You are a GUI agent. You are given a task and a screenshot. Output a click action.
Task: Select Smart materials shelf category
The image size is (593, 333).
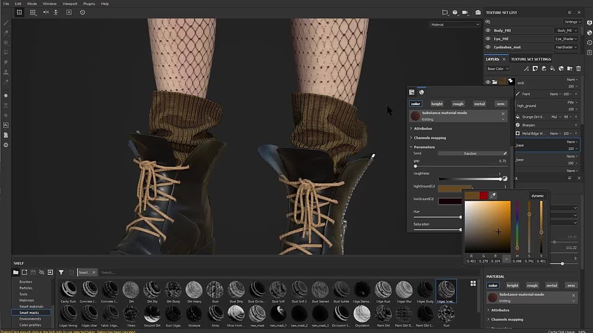[x=32, y=306]
